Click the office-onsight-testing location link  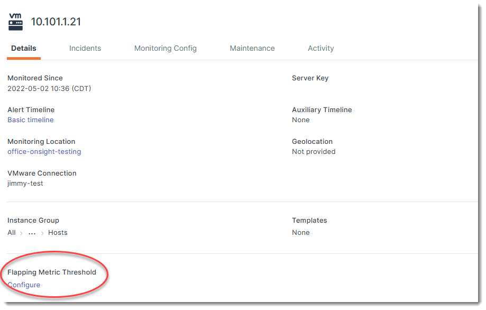point(44,152)
